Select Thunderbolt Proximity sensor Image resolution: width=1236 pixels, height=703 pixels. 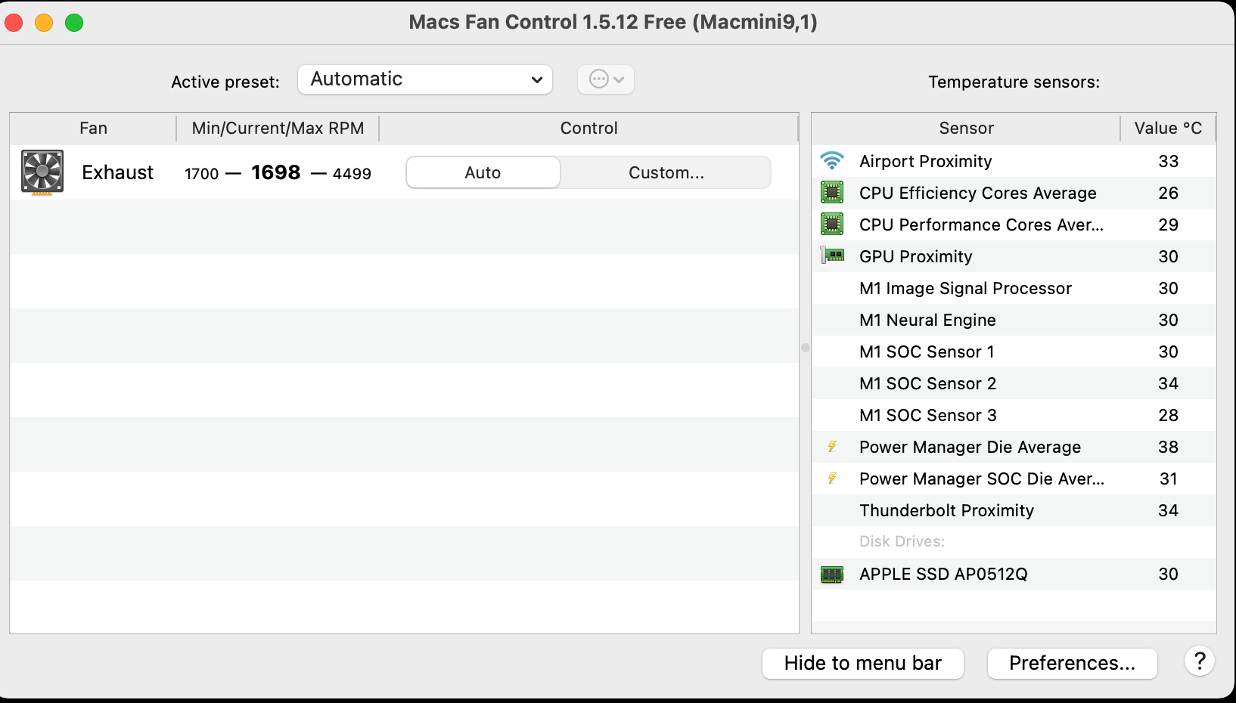1014,510
